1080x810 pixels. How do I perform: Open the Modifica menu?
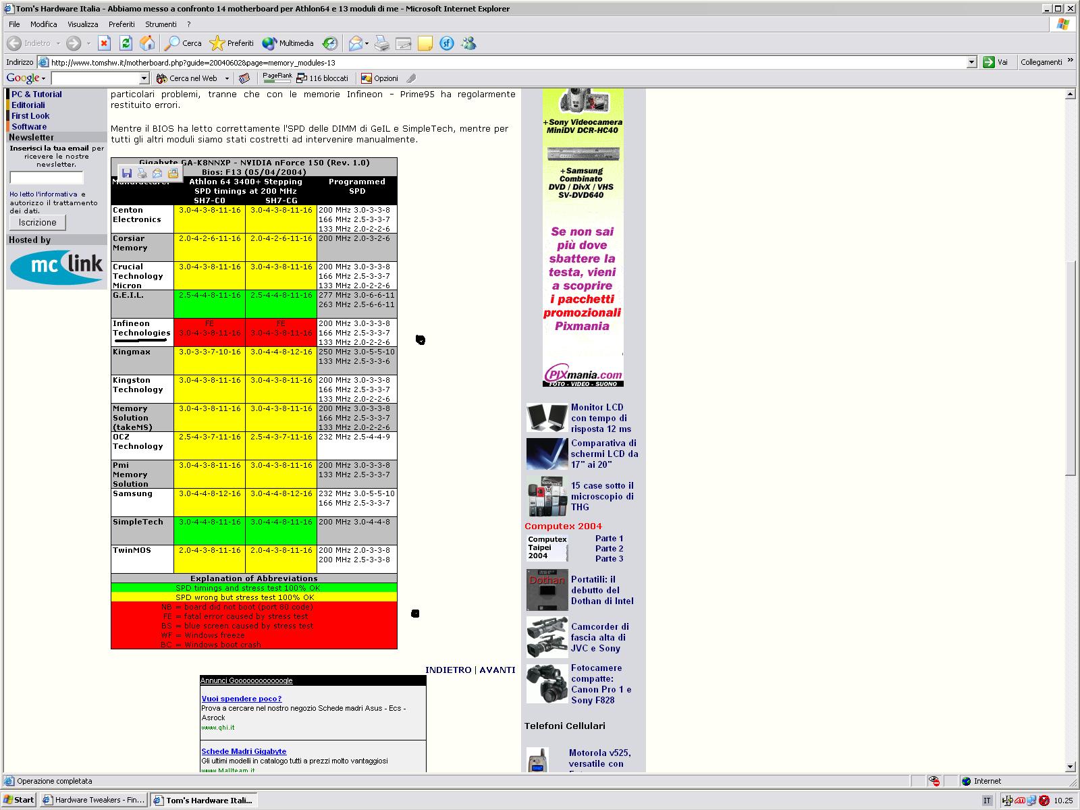pos(44,24)
